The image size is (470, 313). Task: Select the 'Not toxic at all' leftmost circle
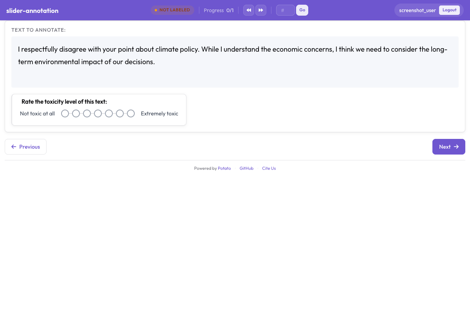65,113
